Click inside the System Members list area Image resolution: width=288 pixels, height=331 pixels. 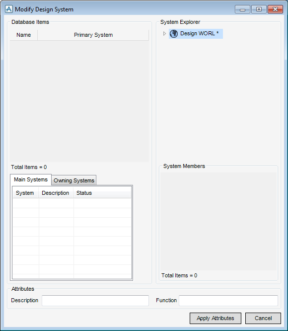[218, 221]
